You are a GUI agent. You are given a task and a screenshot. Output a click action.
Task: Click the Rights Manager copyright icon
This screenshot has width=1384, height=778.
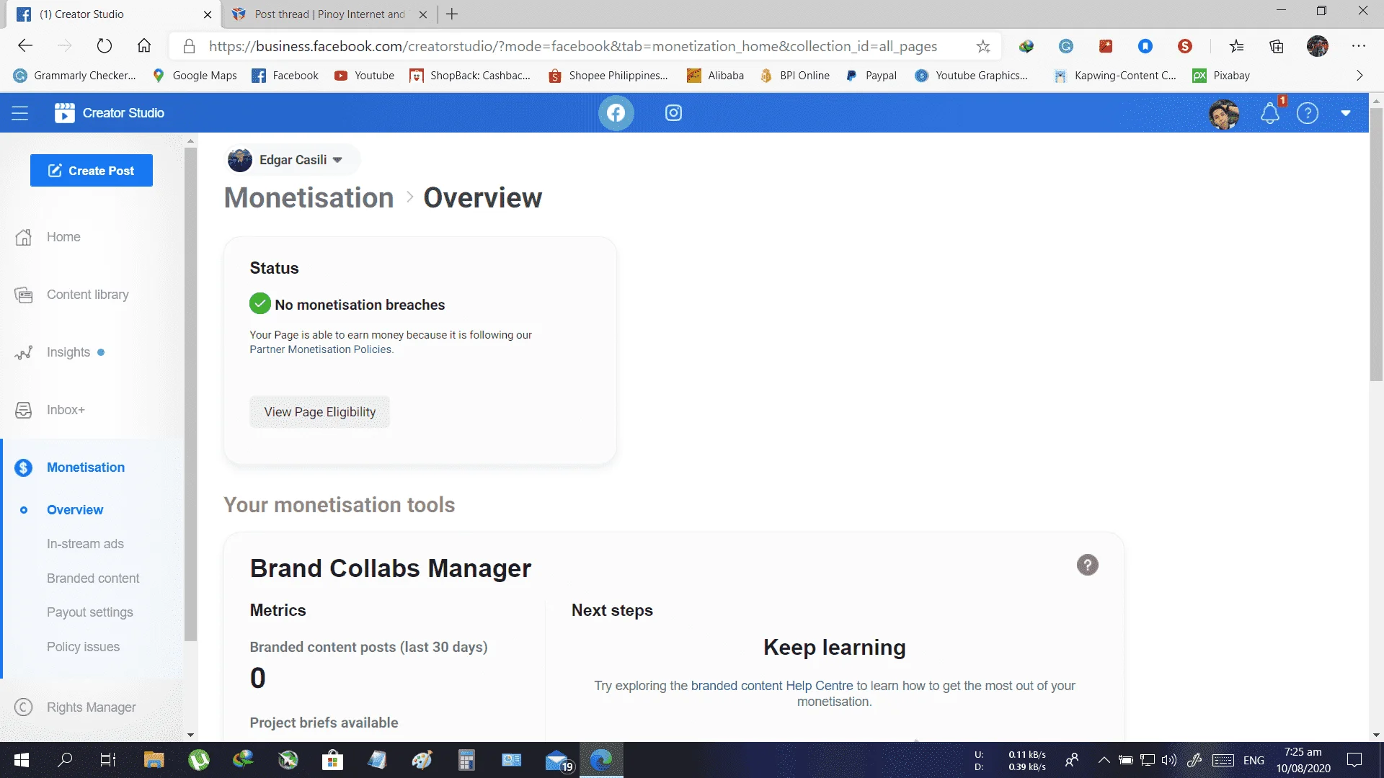(24, 707)
